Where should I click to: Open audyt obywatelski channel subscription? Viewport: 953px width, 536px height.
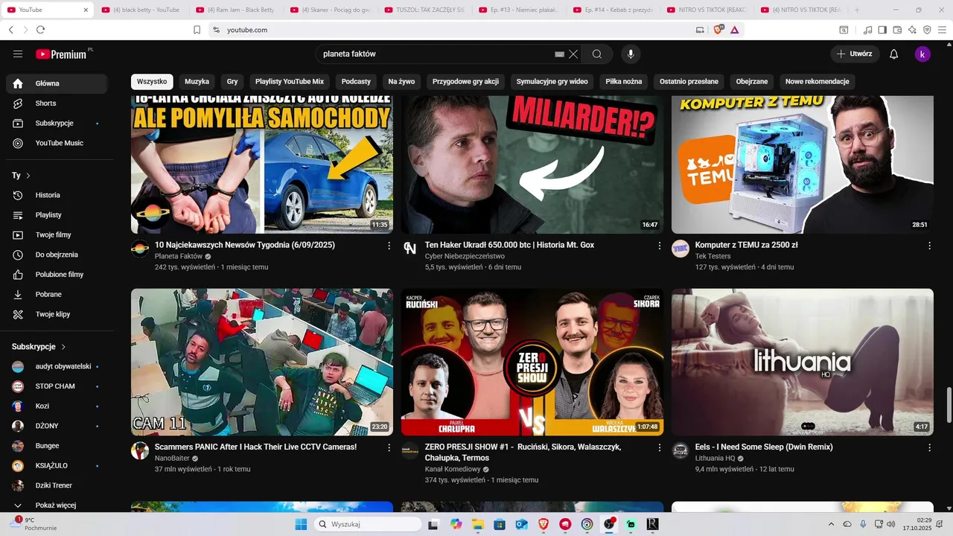click(59, 366)
